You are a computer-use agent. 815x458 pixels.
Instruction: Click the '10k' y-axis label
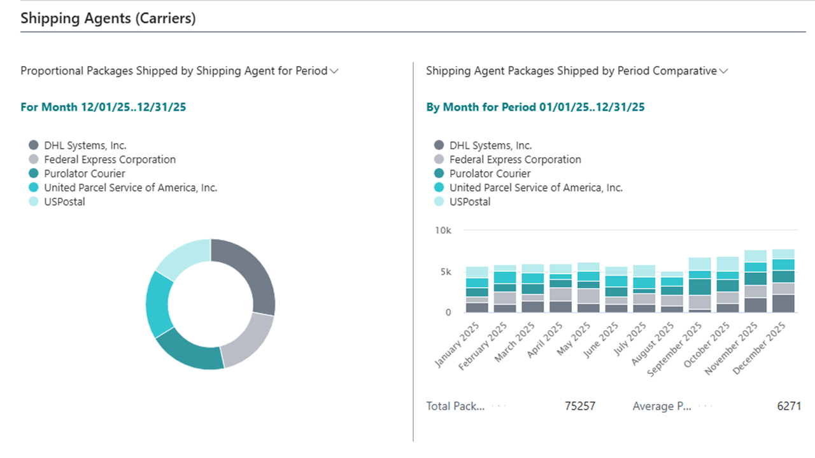pos(443,230)
